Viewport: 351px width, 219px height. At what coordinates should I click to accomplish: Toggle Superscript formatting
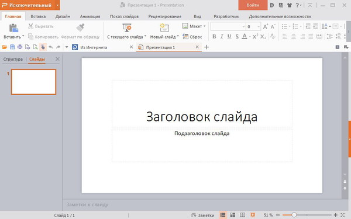coord(255,36)
